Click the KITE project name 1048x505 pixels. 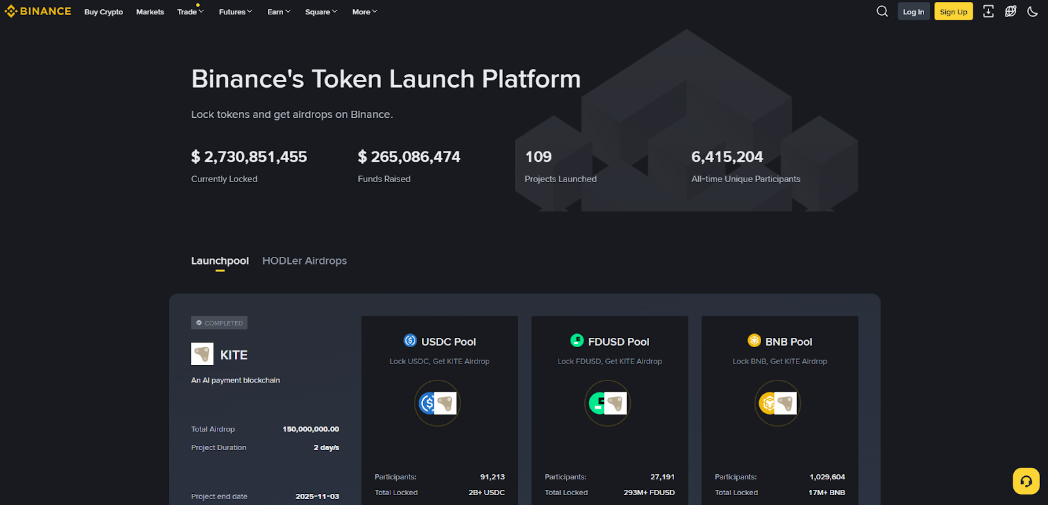click(x=234, y=355)
